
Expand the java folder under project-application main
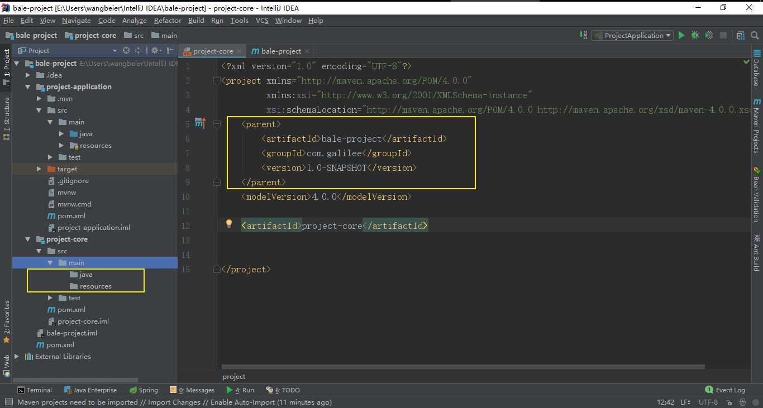61,133
